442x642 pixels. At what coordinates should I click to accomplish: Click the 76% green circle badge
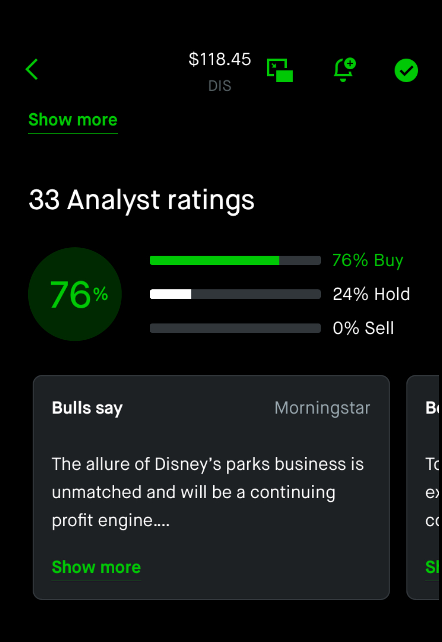[75, 294]
